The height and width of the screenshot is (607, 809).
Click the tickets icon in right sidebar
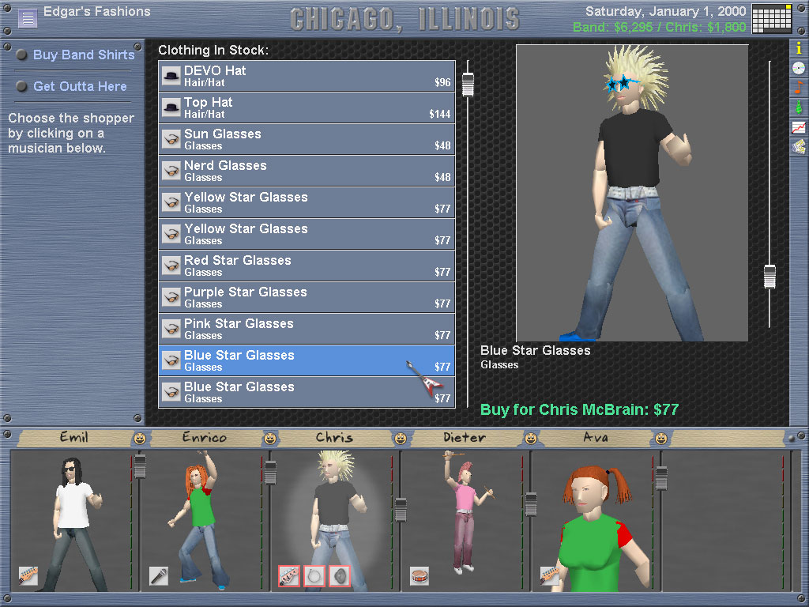click(799, 146)
